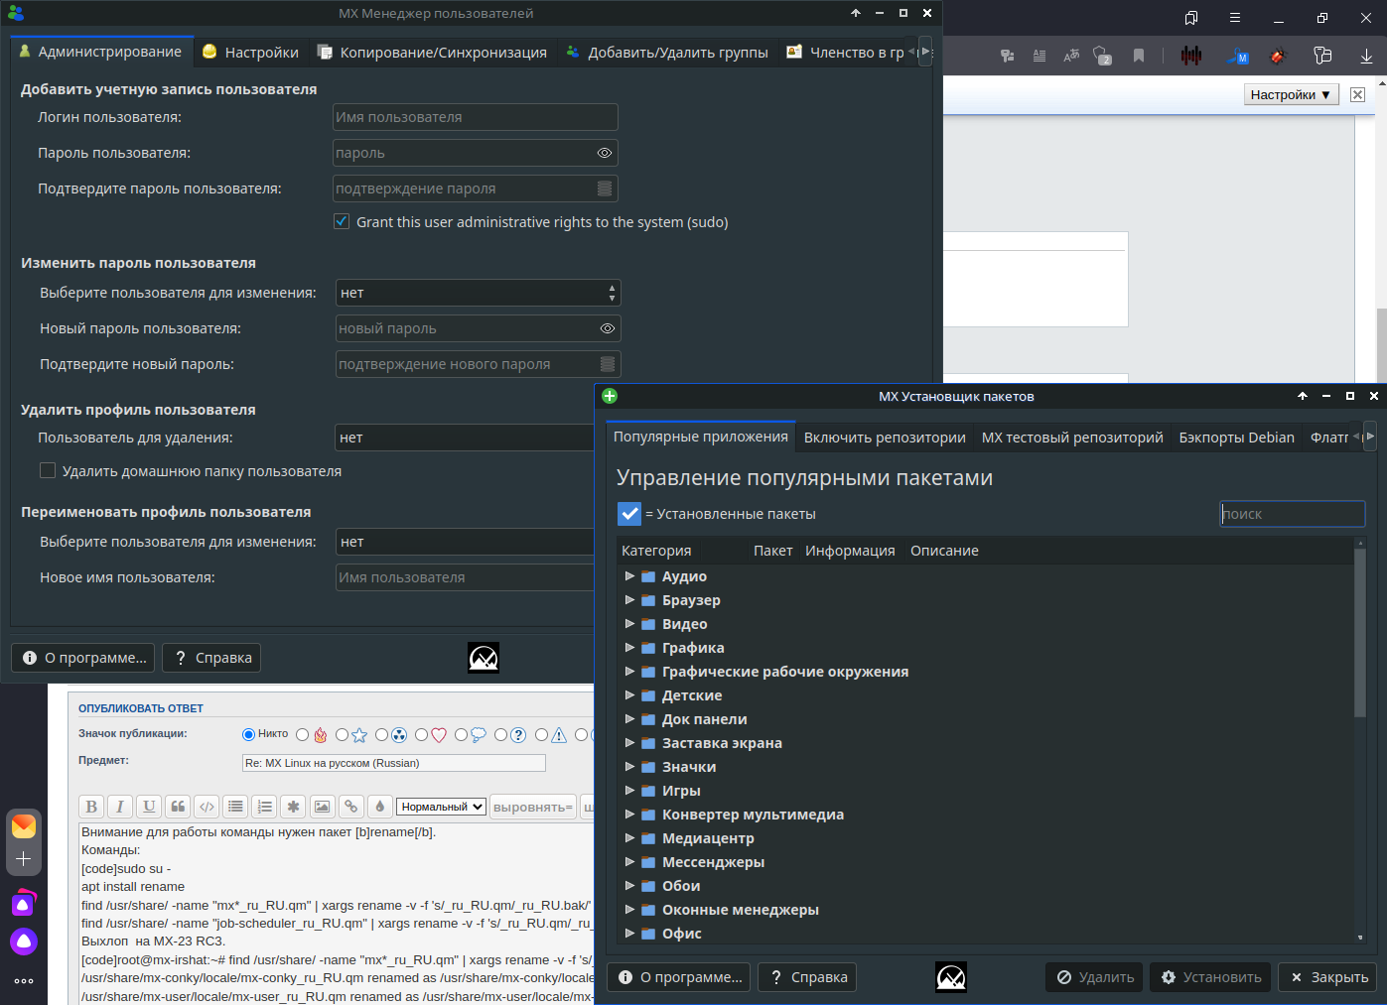The height and width of the screenshot is (1005, 1387).
Task: Open 'Добавить/Удалить группы' tab
Action: (x=667, y=53)
